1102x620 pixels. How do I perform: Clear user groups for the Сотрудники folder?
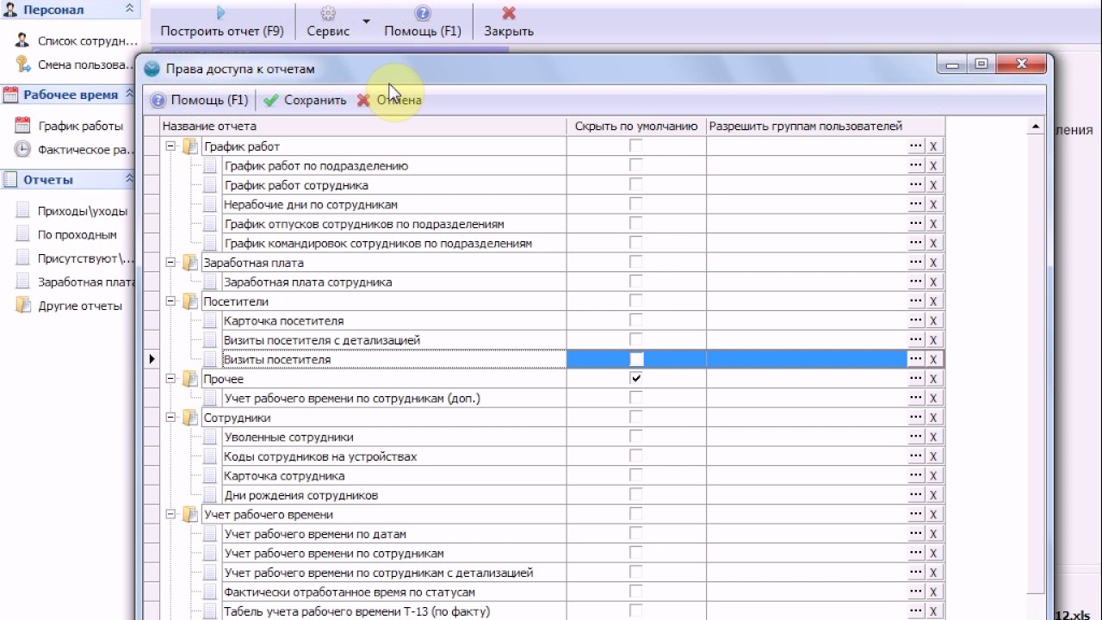coord(934,418)
